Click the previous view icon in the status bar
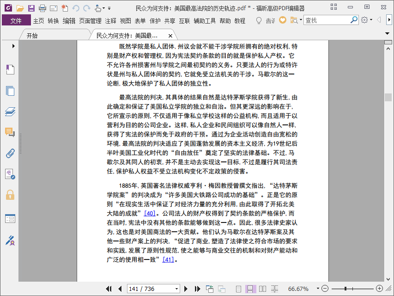The width and height of the screenshot is (394, 296). pos(210,289)
